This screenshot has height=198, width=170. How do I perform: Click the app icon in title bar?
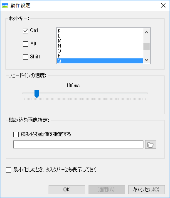click(5, 5)
